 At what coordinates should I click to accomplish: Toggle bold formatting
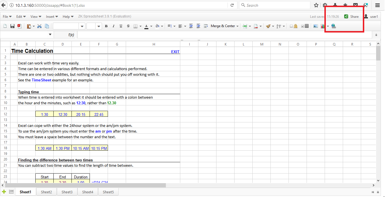click(106, 26)
